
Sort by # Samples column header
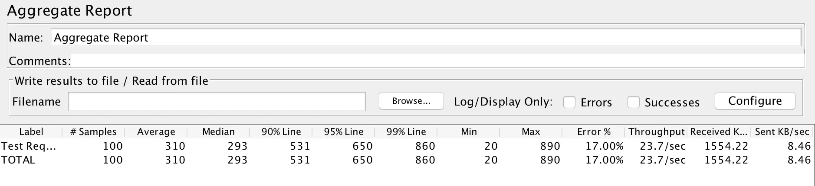point(93,131)
